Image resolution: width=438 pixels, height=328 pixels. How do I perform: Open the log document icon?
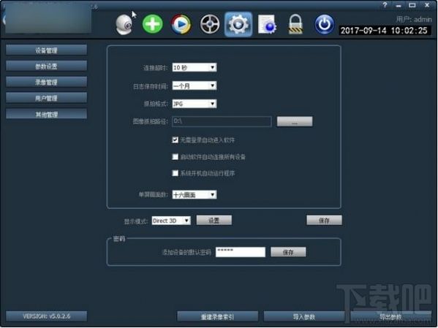point(267,24)
